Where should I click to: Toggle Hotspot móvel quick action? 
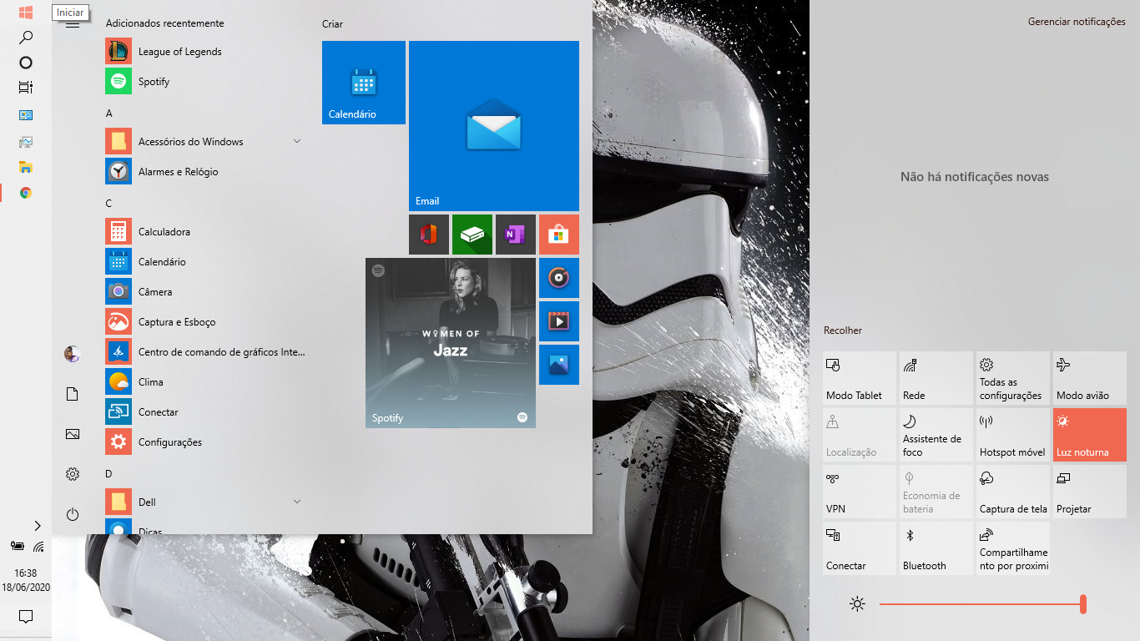point(1012,435)
